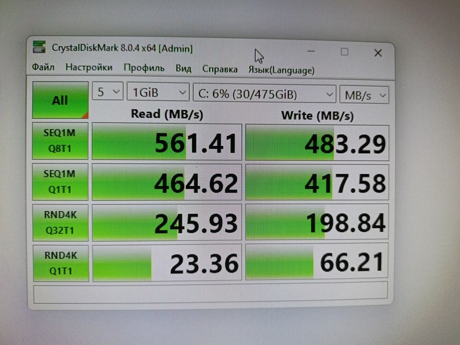Run the SEQ1M Q1T1 test
This screenshot has width=460, height=345.
[x=60, y=181]
